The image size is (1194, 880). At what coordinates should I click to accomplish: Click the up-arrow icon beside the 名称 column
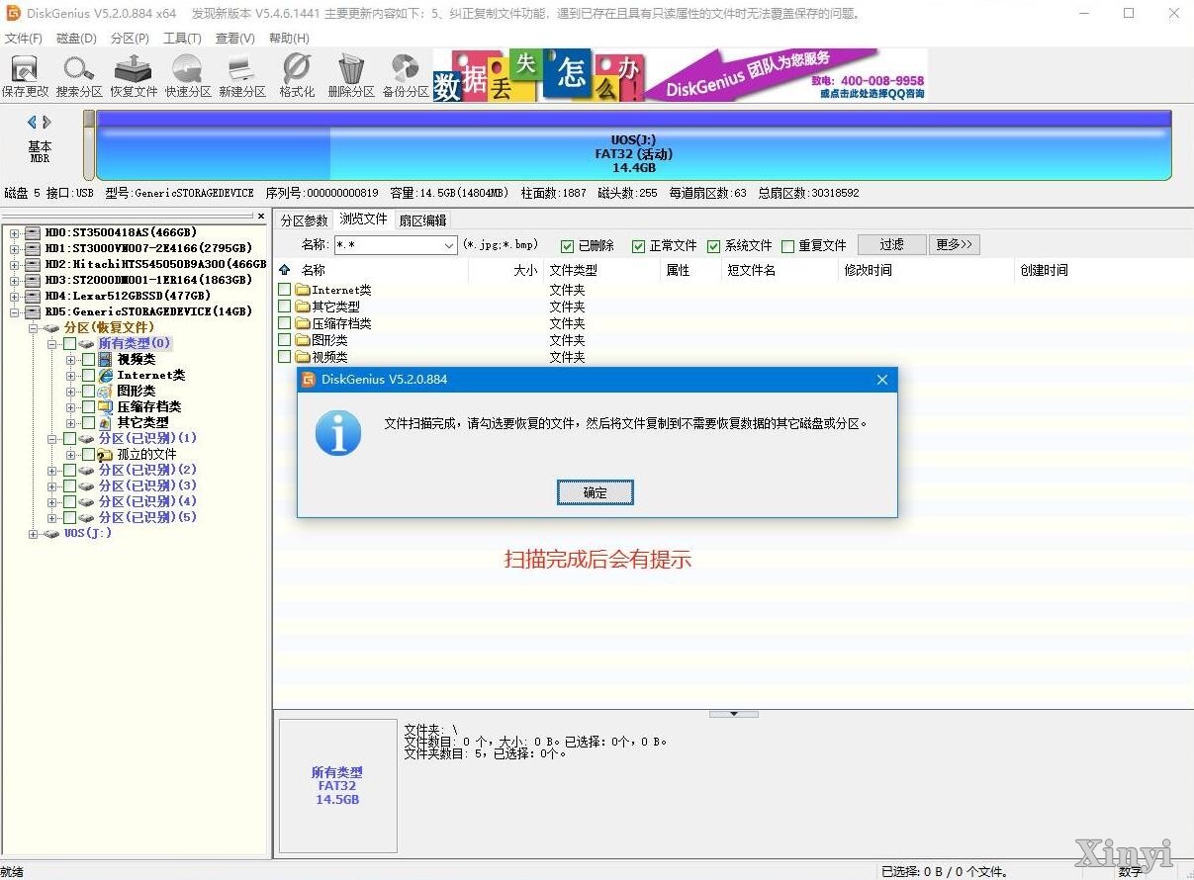(285, 270)
